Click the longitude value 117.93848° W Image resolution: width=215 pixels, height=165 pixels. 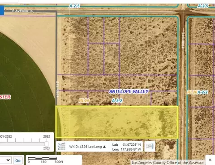pos(131,149)
